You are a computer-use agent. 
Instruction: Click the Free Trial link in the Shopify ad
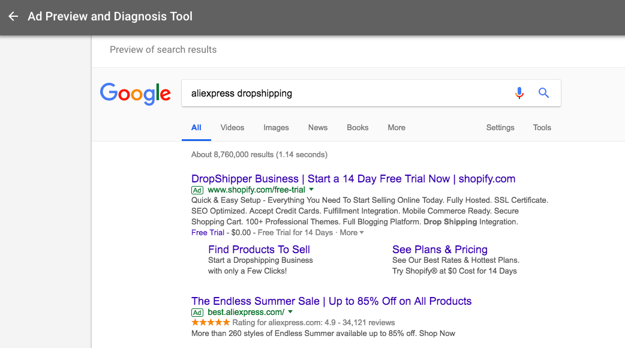208,232
